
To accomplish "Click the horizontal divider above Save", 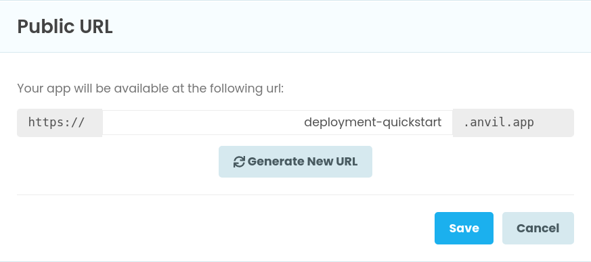I will (295, 194).
